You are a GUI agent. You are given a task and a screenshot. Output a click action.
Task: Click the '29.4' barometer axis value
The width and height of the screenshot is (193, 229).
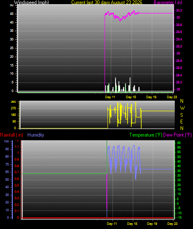click(x=179, y=39)
